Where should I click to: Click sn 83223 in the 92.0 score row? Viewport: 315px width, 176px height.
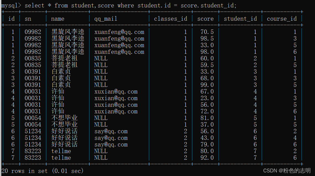(x=33, y=158)
